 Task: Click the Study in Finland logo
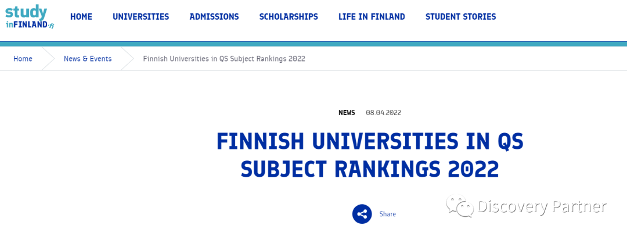pos(30,16)
